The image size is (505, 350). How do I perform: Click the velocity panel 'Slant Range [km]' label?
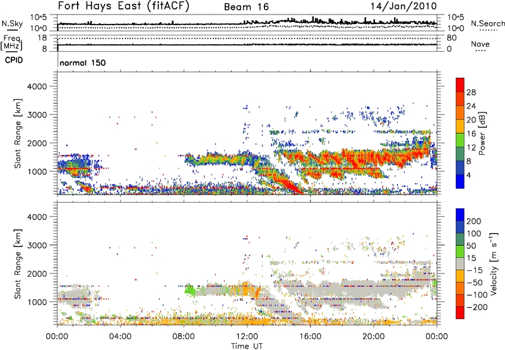point(18,263)
